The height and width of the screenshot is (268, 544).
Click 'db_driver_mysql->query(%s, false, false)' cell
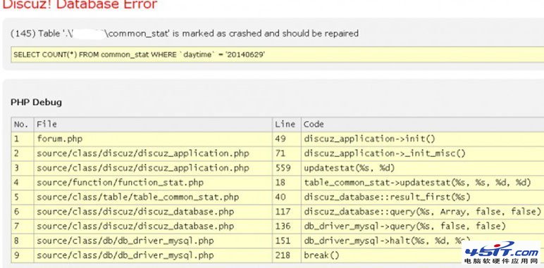pyautogui.click(x=423, y=226)
